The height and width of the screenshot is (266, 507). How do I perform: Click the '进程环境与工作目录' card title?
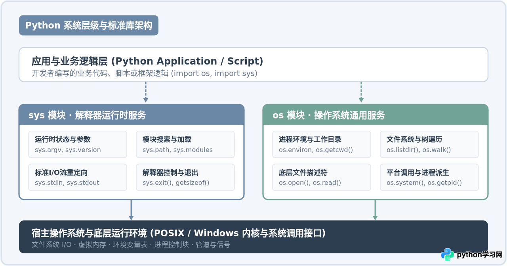(310, 139)
